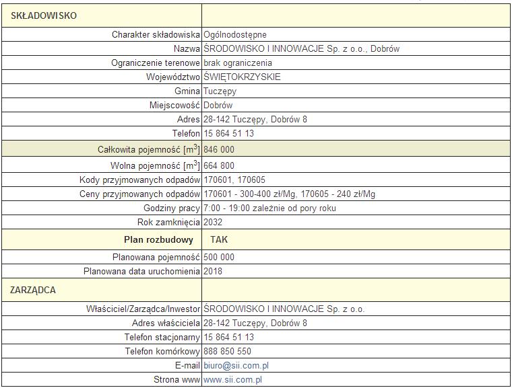Click the Miejscowość value Dobrów
Image resolution: width=512 pixels, height=388 pixels.
pos(218,105)
